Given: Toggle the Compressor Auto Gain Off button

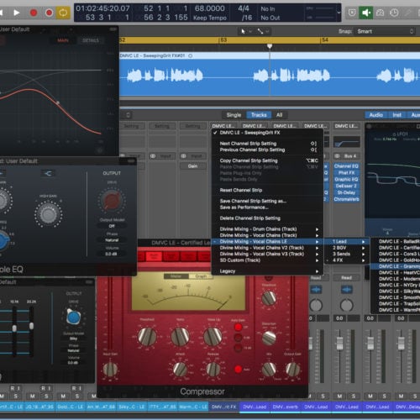Looking at the screenshot, I should point(238,327).
